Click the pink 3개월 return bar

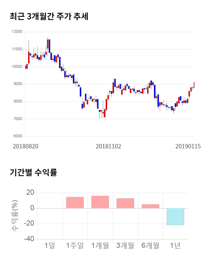pyautogui.click(x=125, y=203)
